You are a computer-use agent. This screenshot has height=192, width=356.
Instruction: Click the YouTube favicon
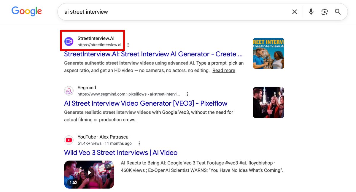69,140
